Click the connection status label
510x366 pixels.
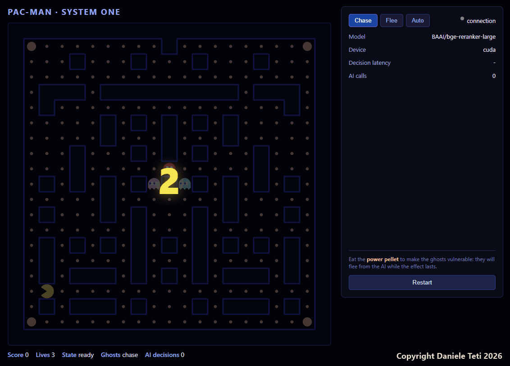(481, 21)
